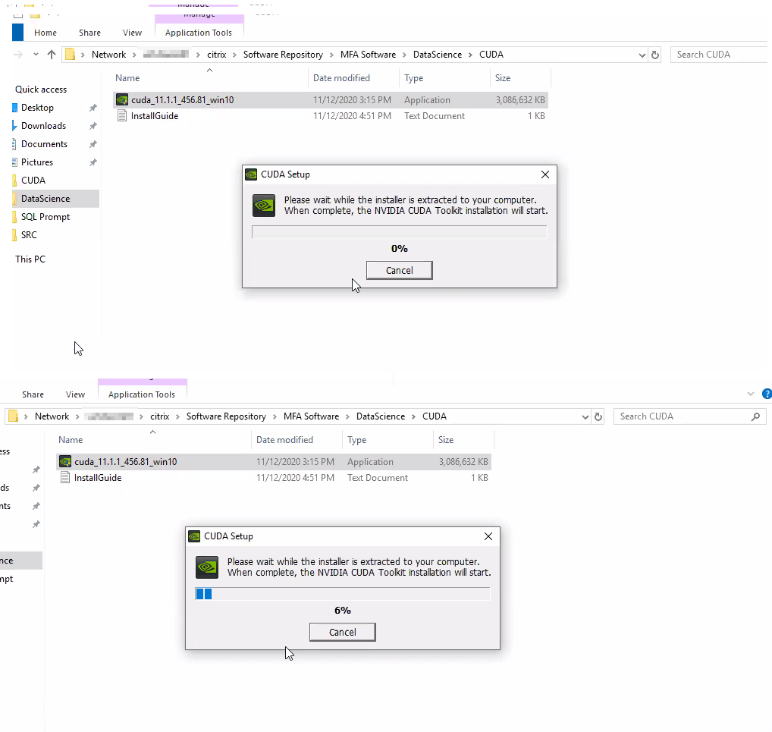Screen dimensions: 772x732
Task: Open address history dropdown in Explorer behind 6% dialog
Action: coord(585,416)
